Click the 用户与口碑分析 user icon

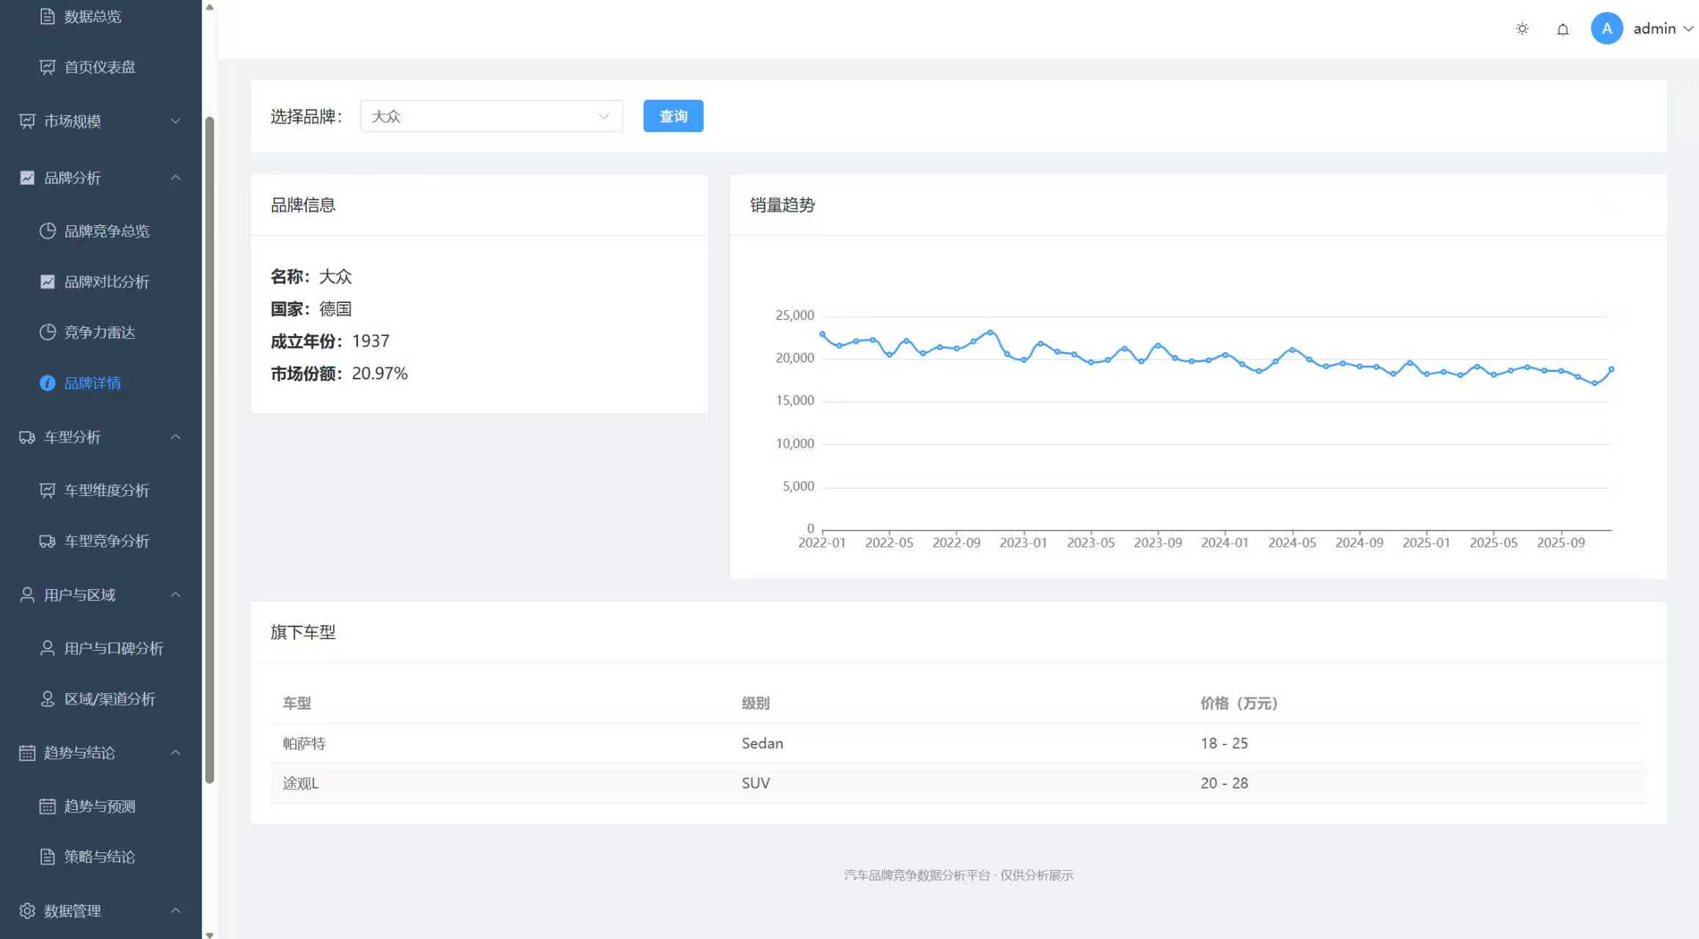(47, 648)
